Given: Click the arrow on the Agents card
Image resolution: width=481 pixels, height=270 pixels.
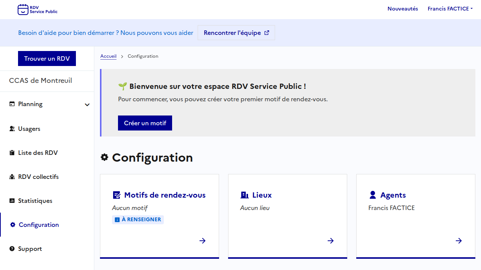Looking at the screenshot, I should pos(459,241).
